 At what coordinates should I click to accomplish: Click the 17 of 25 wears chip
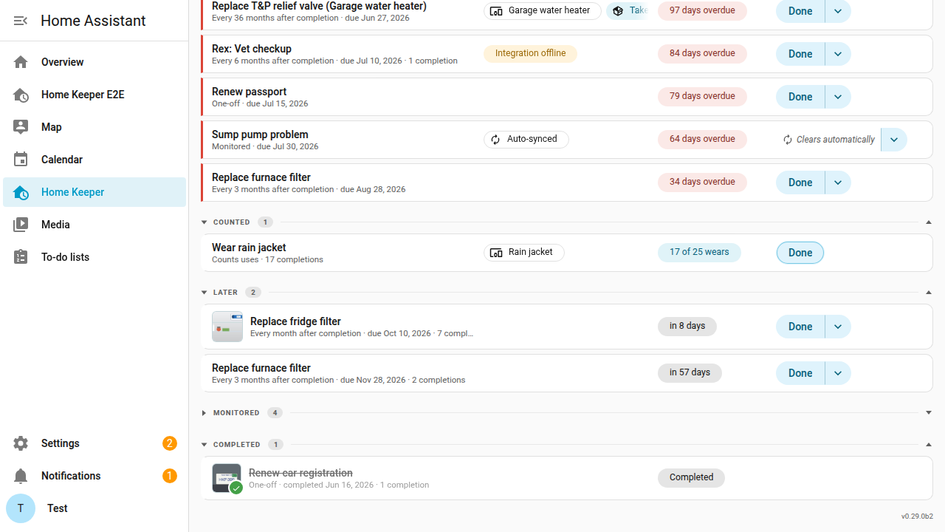click(699, 252)
